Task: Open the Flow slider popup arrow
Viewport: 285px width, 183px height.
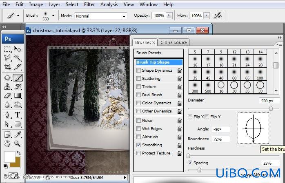Action: point(207,15)
